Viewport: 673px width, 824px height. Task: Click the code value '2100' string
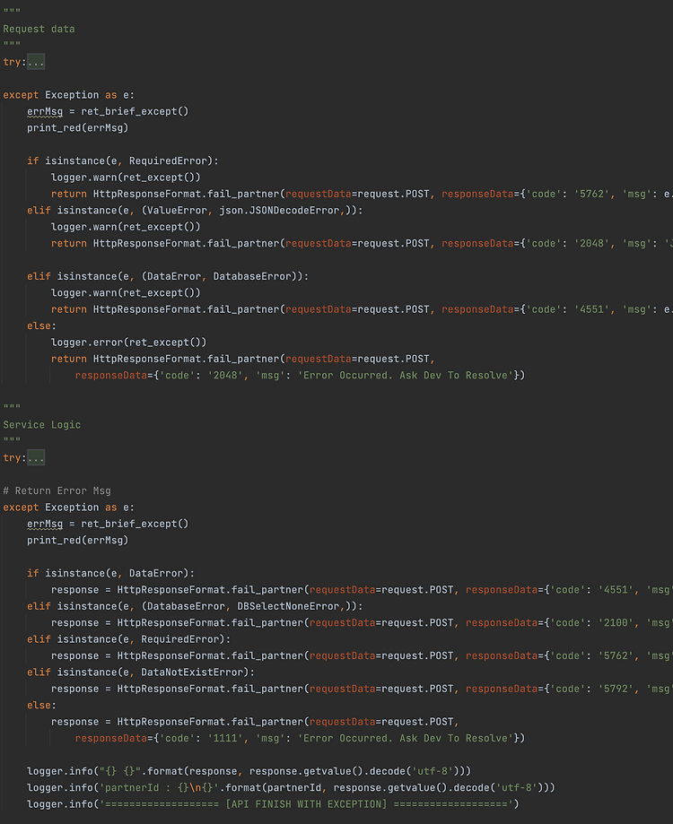[x=616, y=623]
